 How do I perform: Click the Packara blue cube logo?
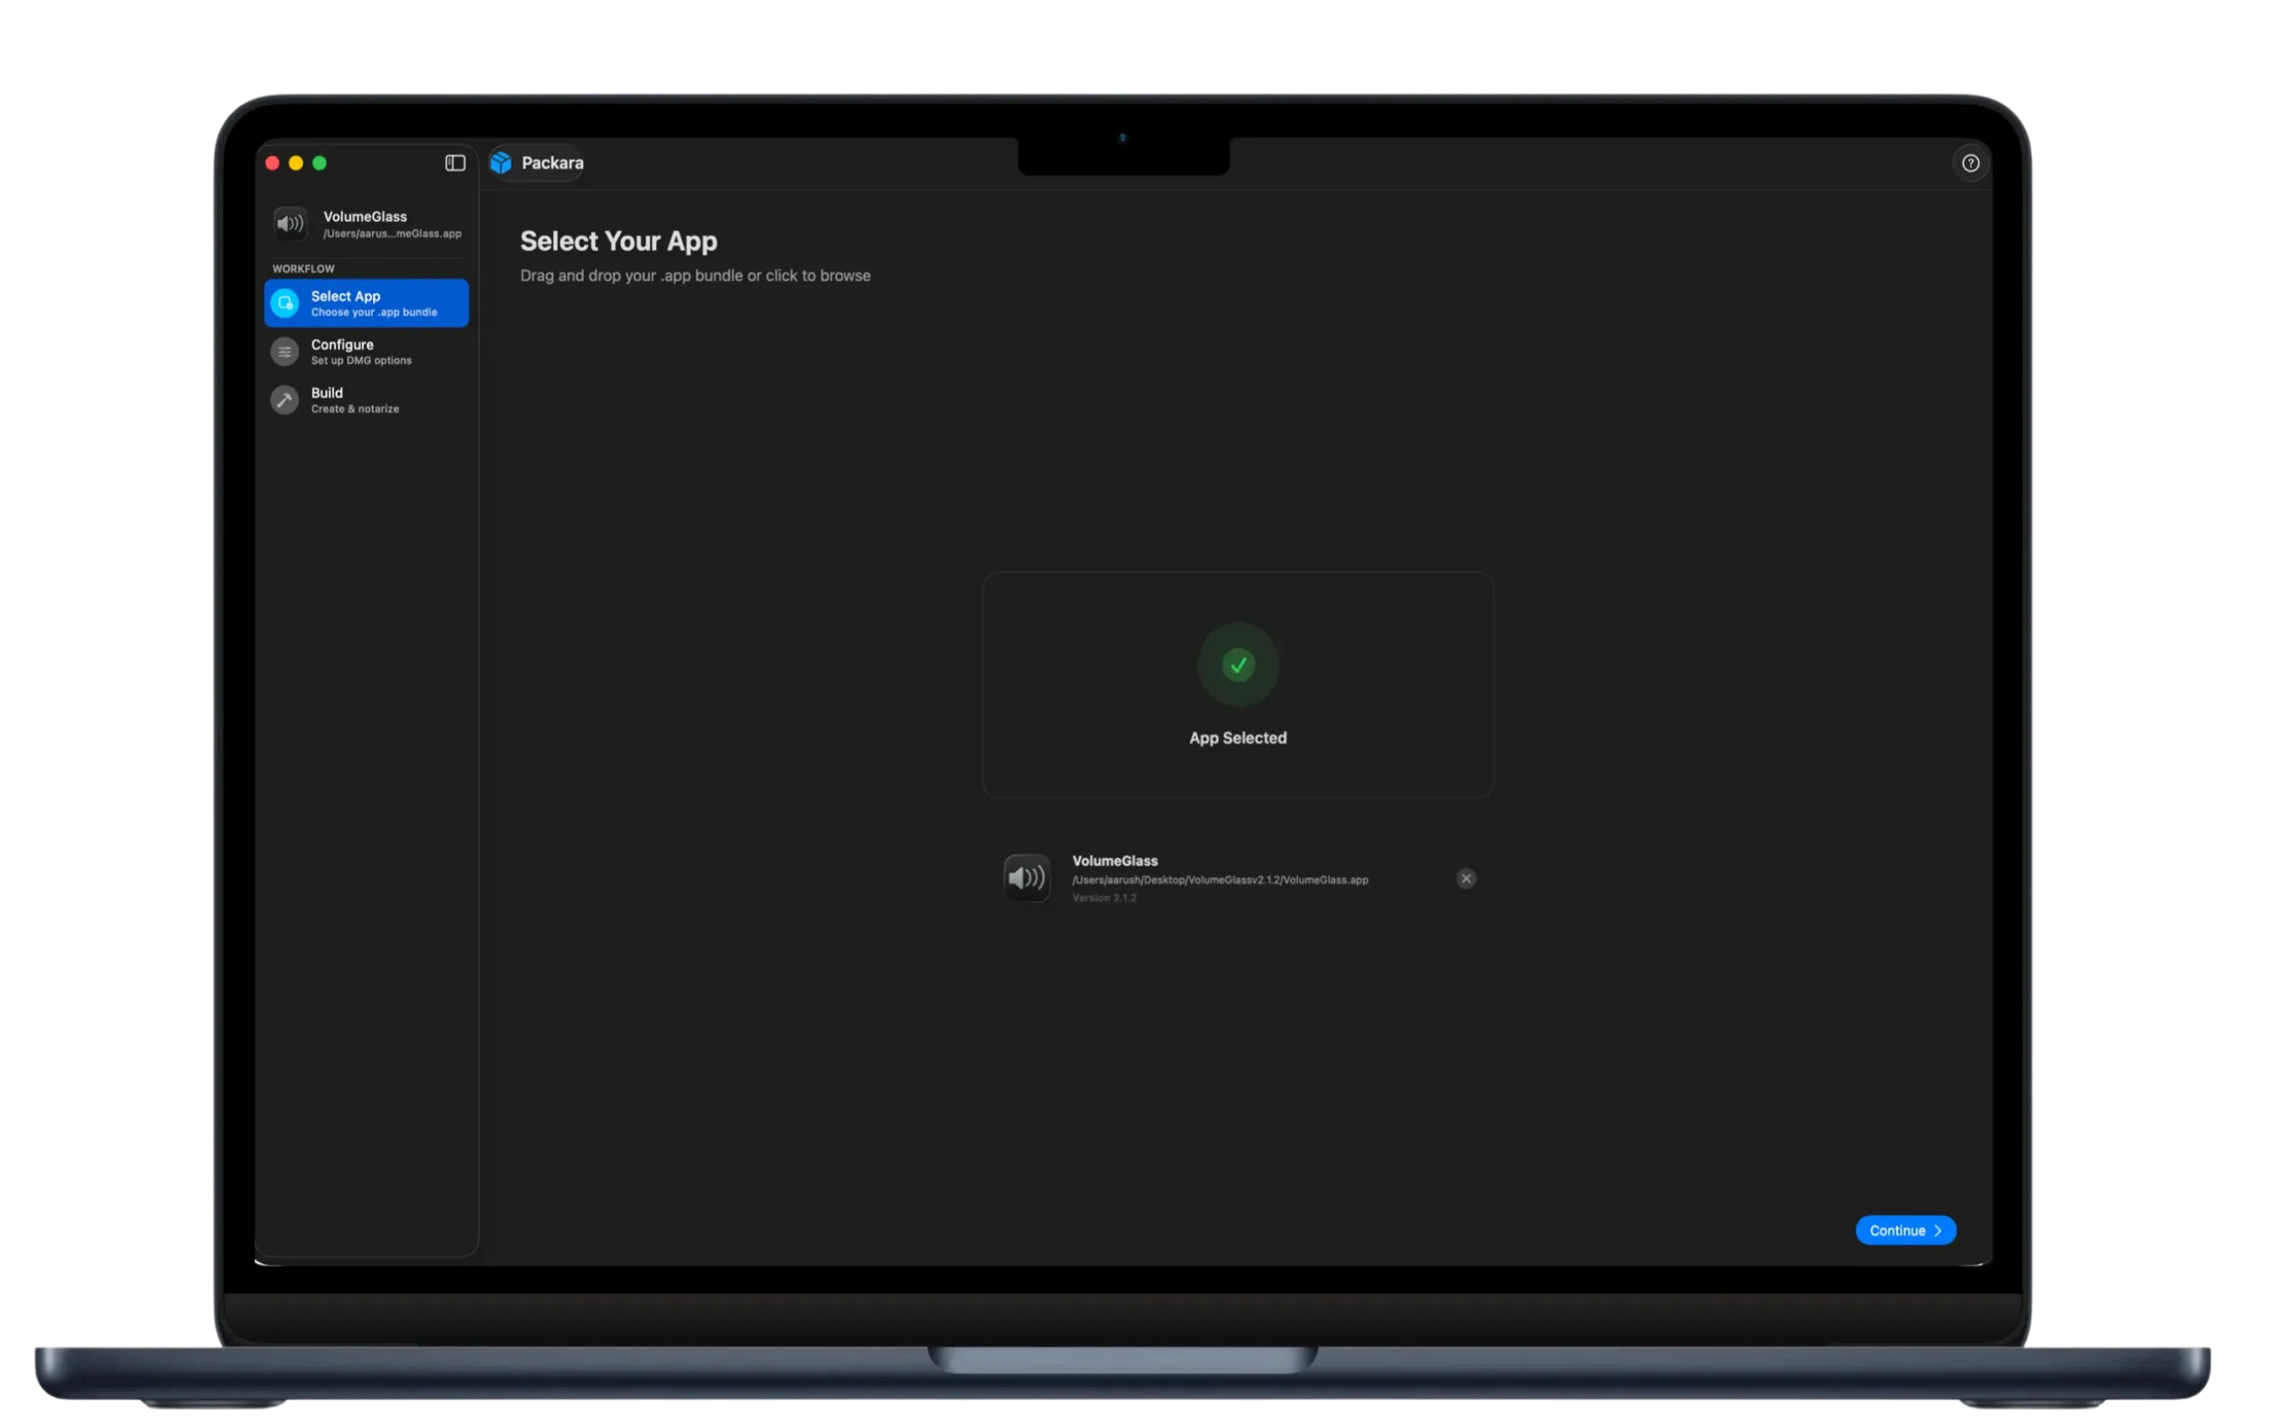click(x=501, y=163)
